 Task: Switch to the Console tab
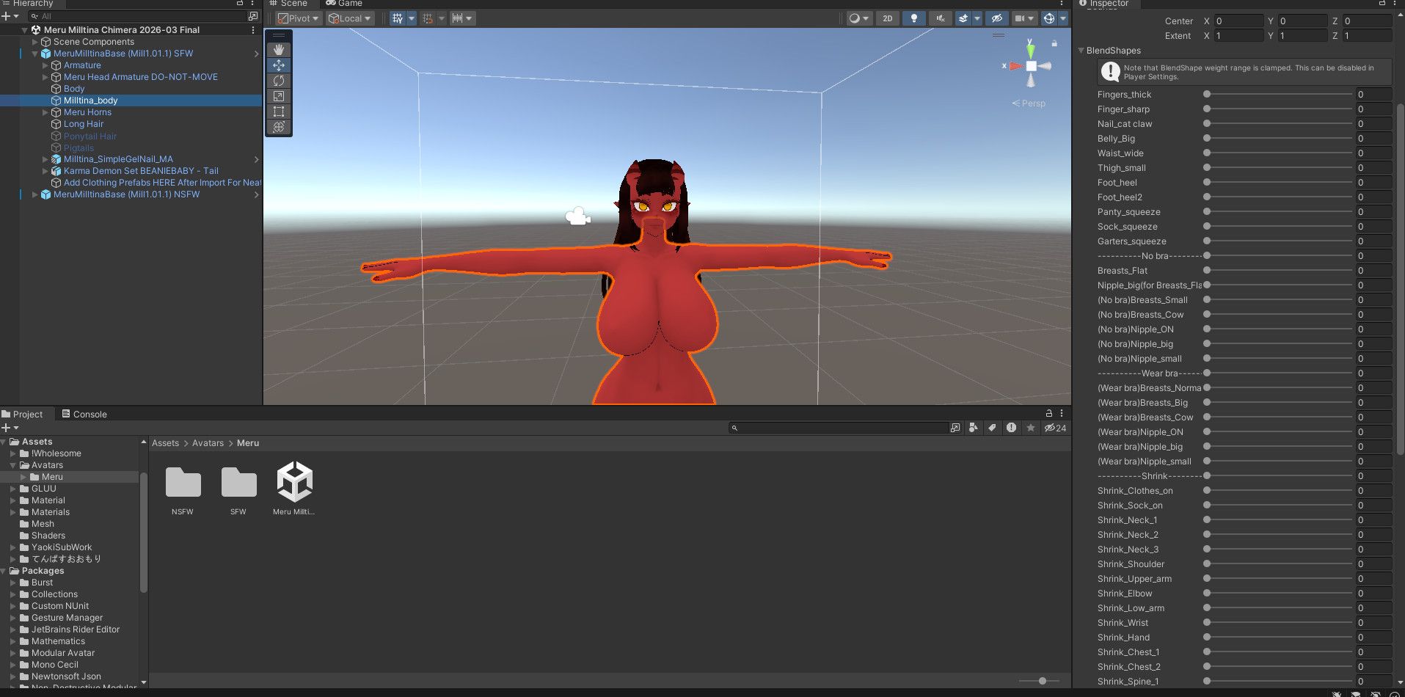tap(84, 414)
